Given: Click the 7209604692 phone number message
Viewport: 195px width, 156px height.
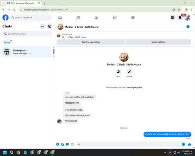Looking at the screenshot, I should coord(71,121).
